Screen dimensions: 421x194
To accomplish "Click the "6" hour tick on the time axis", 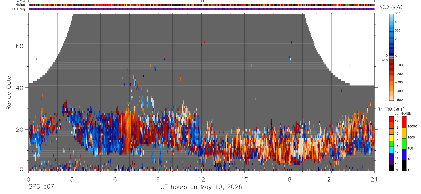I will point(115,179).
